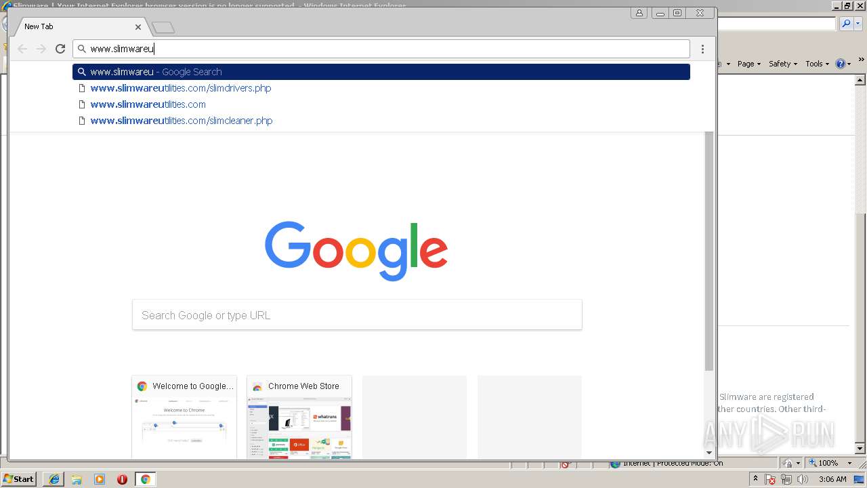Screen dimensions: 867x488
Task: Click the Internet Explorer Help icon
Action: pos(841,64)
